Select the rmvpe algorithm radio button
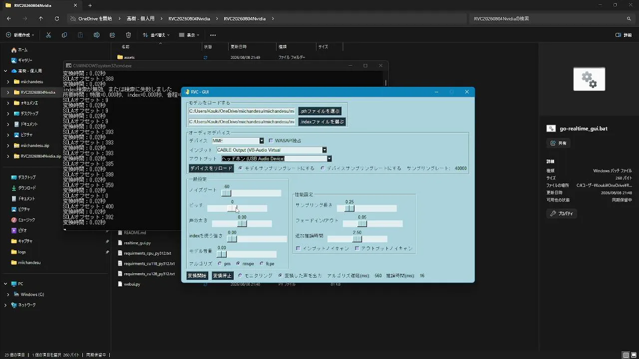 (x=238, y=263)
